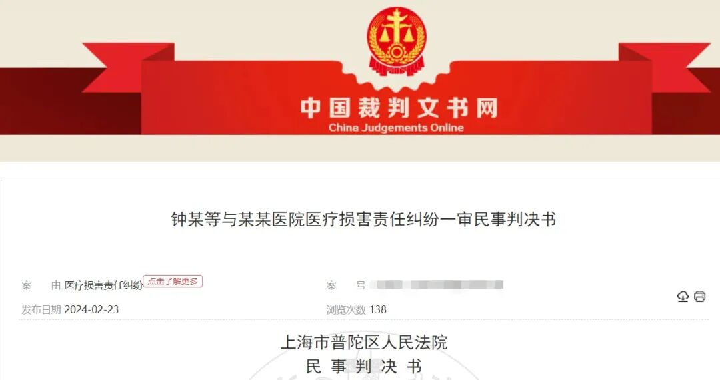The height and width of the screenshot is (380, 720).
Task: Click the view count 138
Action: (378, 310)
